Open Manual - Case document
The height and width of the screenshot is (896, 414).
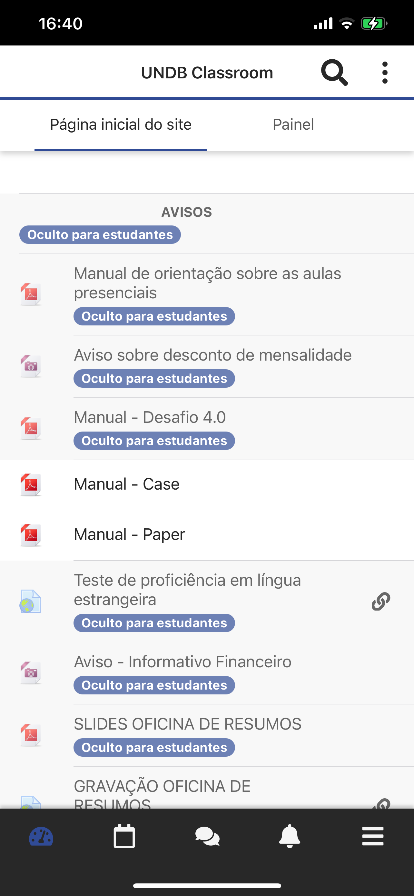[207, 485]
